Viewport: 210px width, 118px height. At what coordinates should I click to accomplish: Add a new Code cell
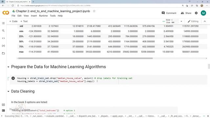point(13,21)
